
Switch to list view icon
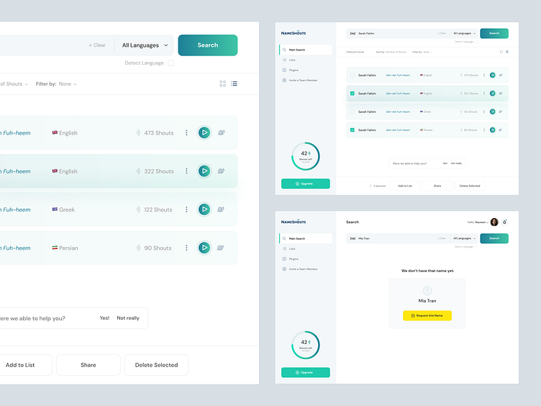(x=234, y=84)
